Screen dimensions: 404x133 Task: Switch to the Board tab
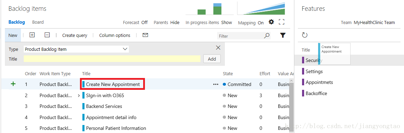point(38,22)
